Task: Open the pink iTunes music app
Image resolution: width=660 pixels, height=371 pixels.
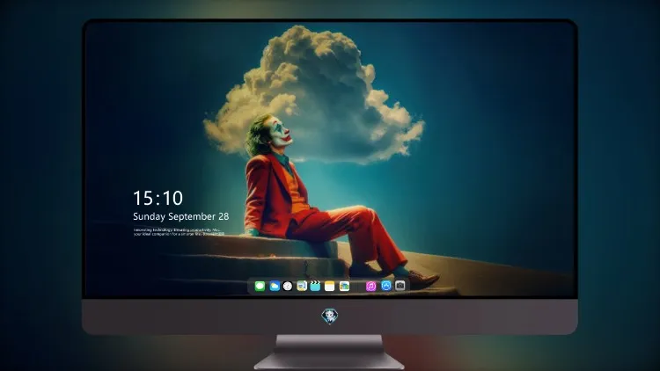Action: click(370, 287)
